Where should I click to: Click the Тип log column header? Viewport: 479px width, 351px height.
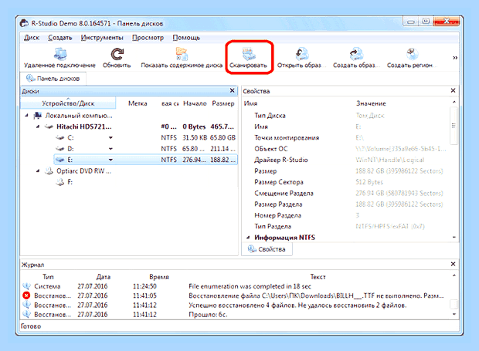point(48,277)
